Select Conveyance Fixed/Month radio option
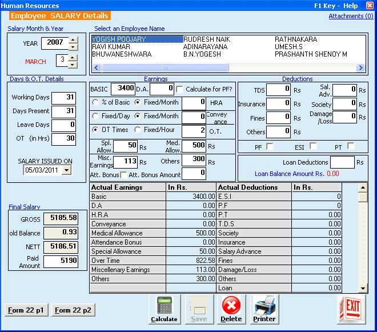This screenshot has height=332, width=377. [138, 116]
